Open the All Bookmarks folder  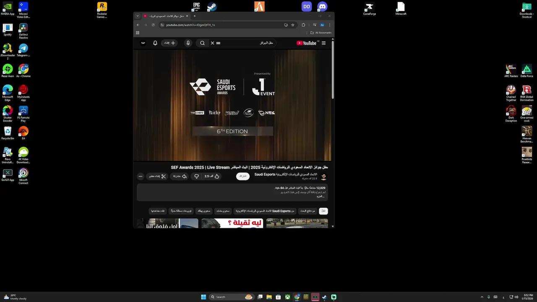point(321,33)
